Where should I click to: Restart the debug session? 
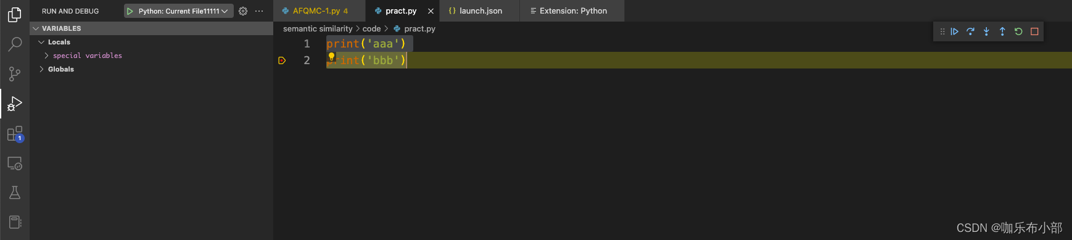coord(1018,31)
